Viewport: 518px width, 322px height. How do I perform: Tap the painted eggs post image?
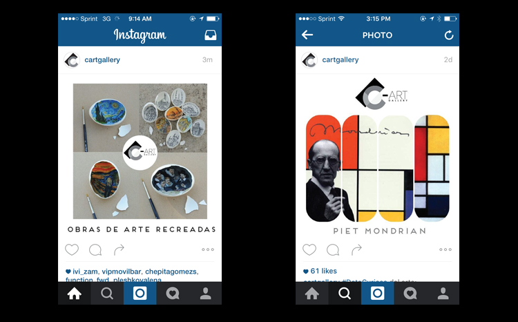(x=140, y=151)
